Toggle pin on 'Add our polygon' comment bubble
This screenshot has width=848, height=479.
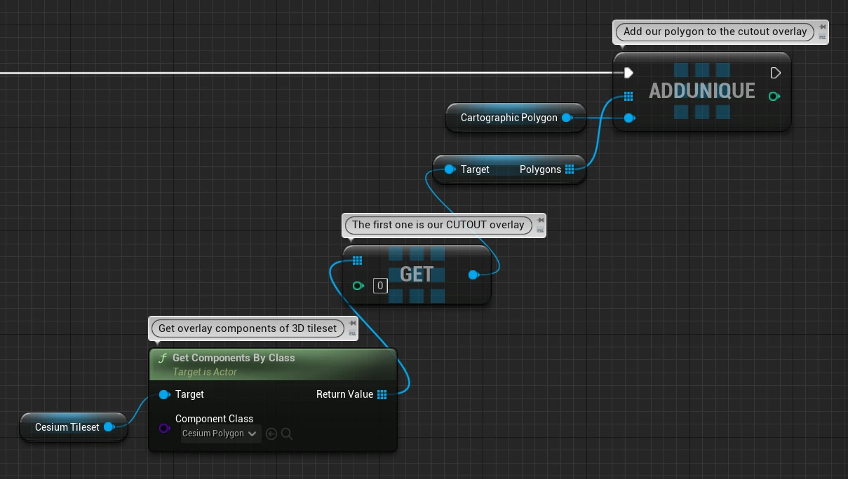point(821,27)
